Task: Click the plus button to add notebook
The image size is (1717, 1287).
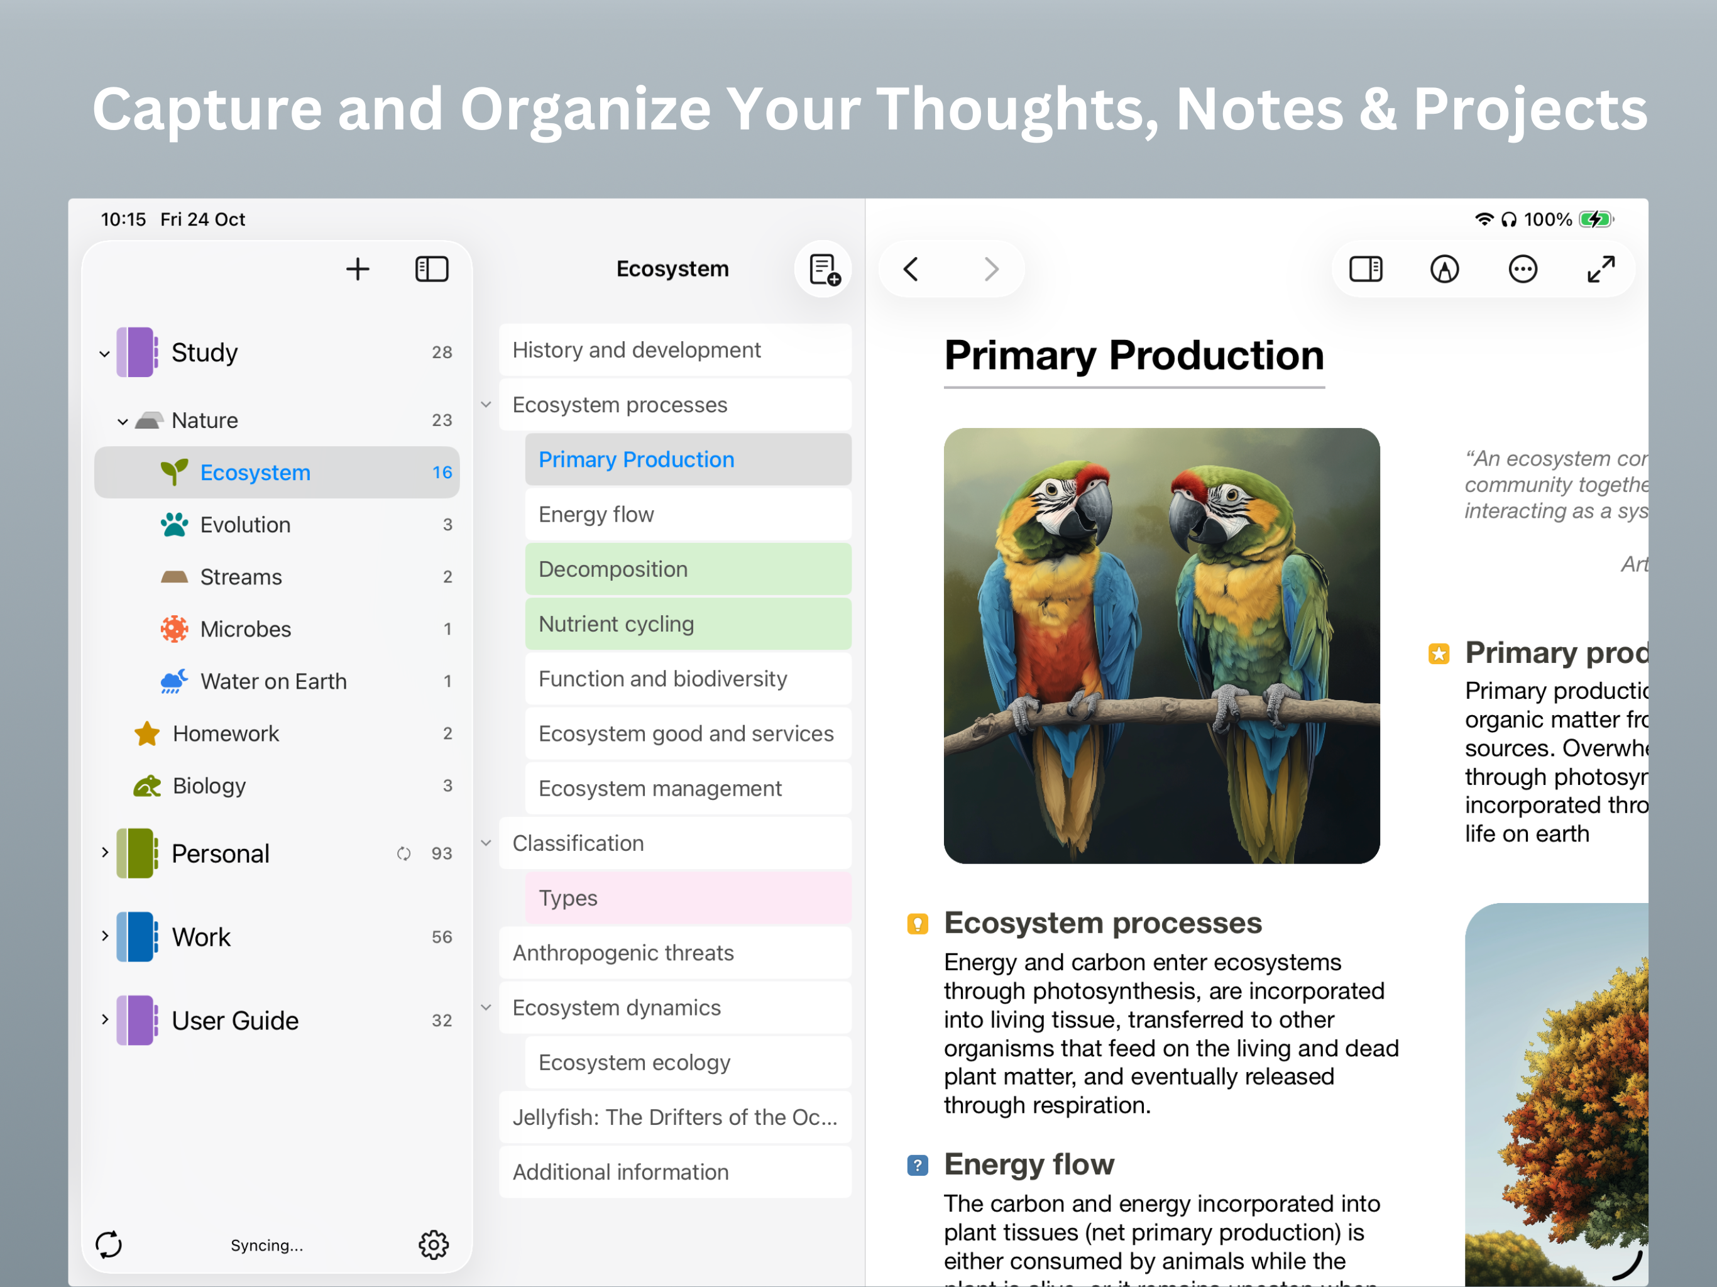Action: click(357, 270)
